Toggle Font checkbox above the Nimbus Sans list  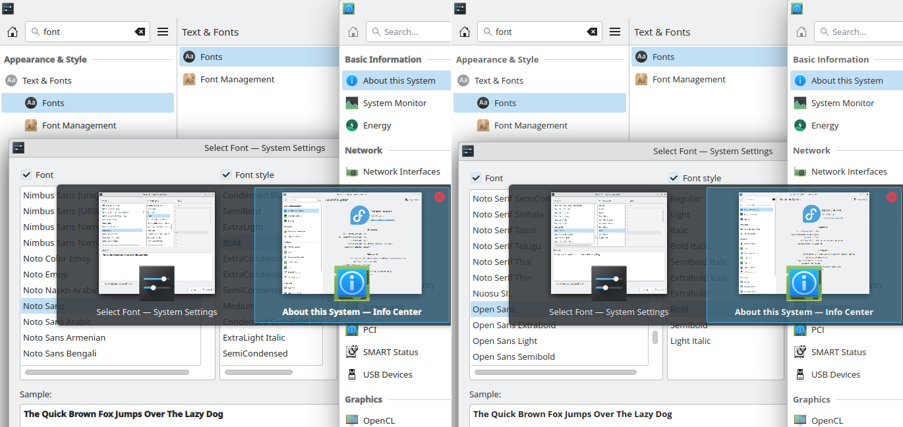tap(26, 175)
